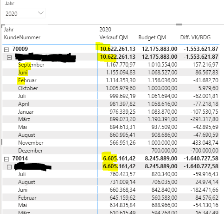Sort by Budget QM column header
Image resolution: width=224 pixels, height=214 pixels.
pos(152,37)
